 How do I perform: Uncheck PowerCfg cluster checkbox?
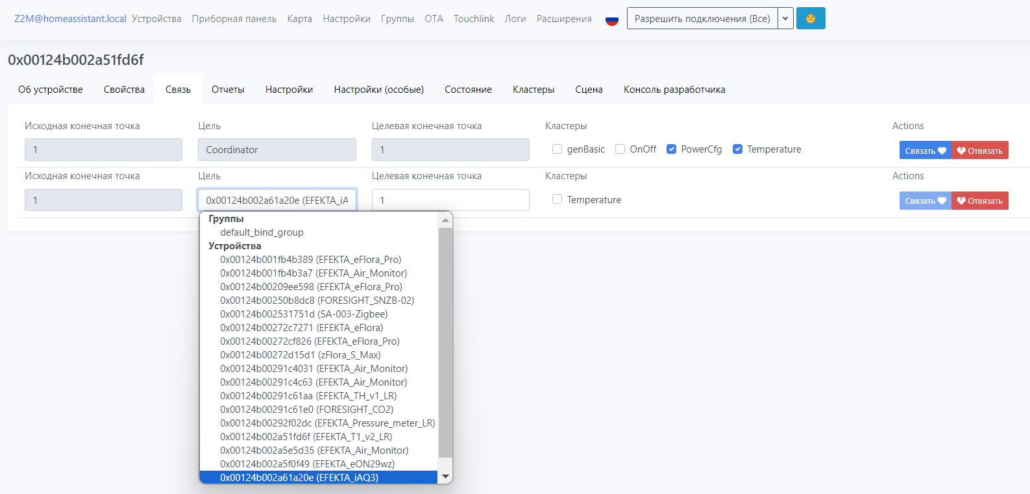pyautogui.click(x=671, y=149)
